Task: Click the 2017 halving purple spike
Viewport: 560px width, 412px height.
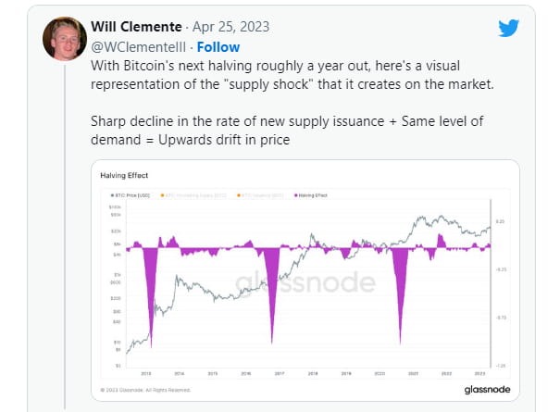Action: [272, 278]
